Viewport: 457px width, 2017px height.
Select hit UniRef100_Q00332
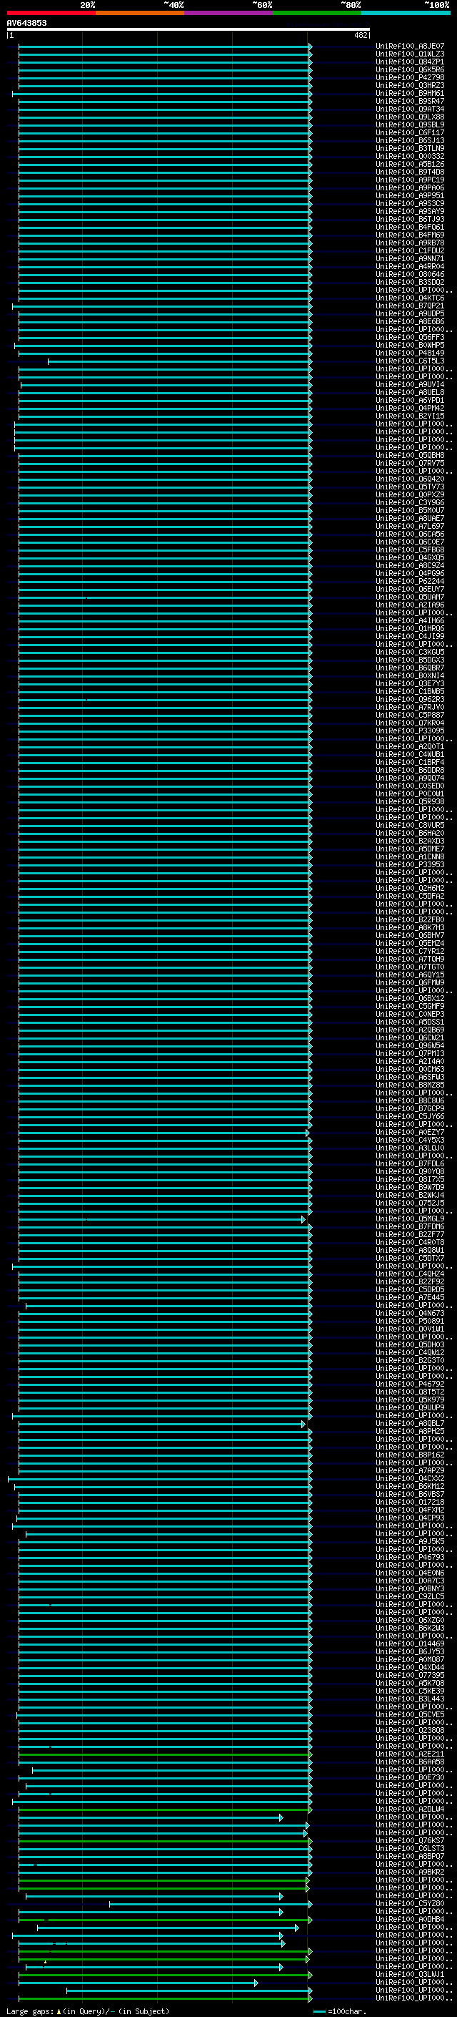point(410,157)
